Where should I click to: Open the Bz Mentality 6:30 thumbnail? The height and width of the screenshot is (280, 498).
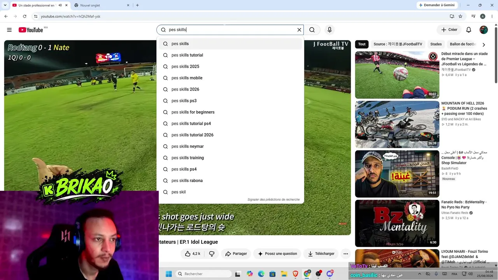point(397,223)
